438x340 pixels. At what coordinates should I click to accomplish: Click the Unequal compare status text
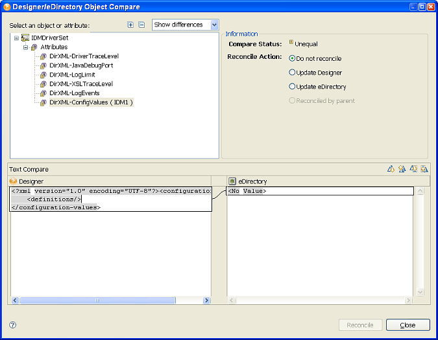pyautogui.click(x=306, y=44)
